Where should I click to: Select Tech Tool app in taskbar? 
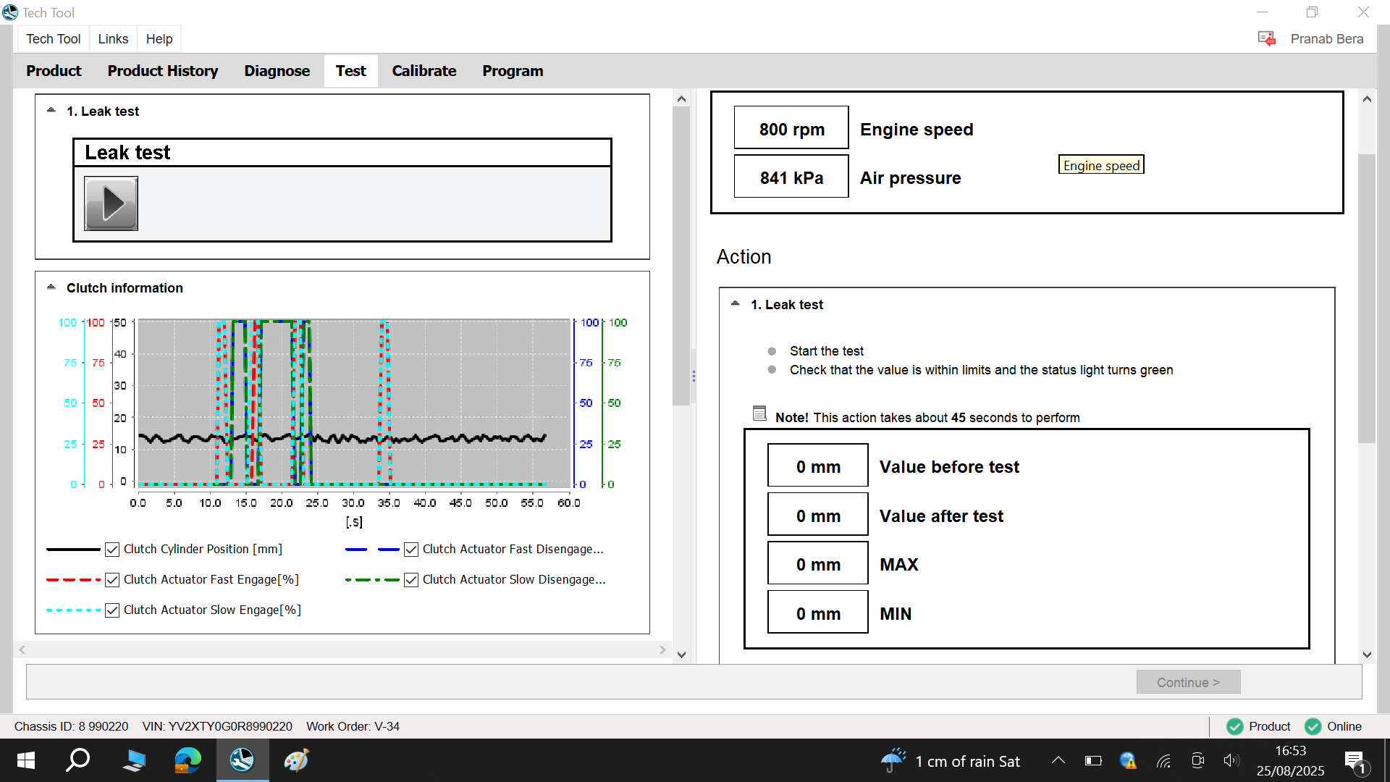[242, 760]
